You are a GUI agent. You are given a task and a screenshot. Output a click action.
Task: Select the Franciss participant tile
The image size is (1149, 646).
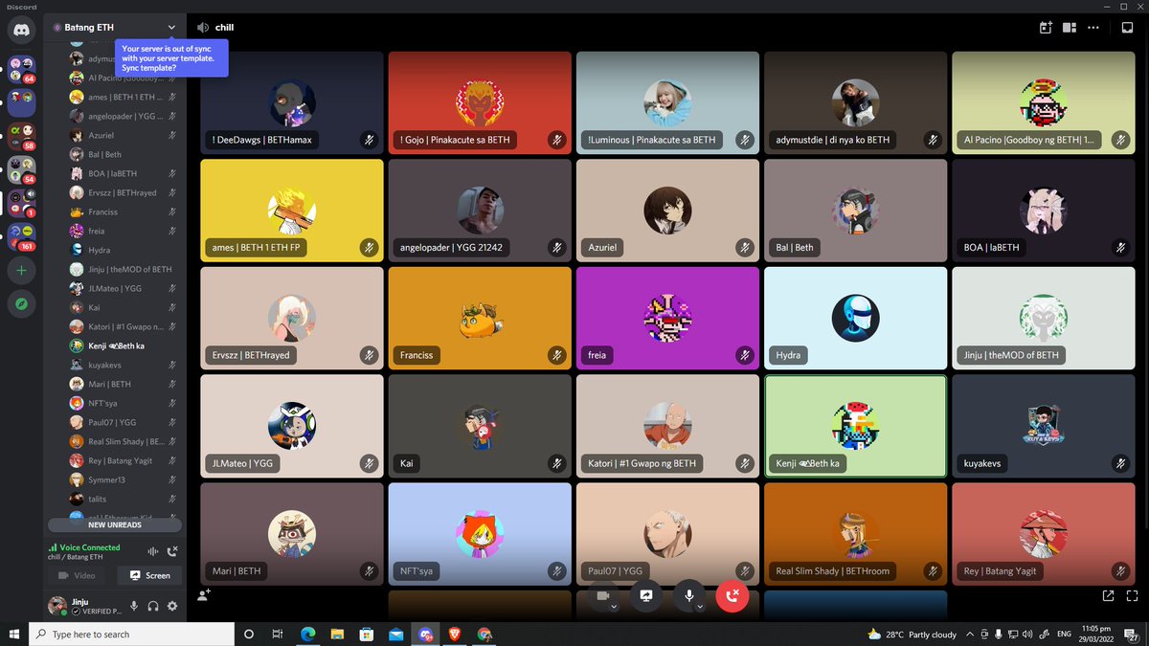click(x=480, y=318)
